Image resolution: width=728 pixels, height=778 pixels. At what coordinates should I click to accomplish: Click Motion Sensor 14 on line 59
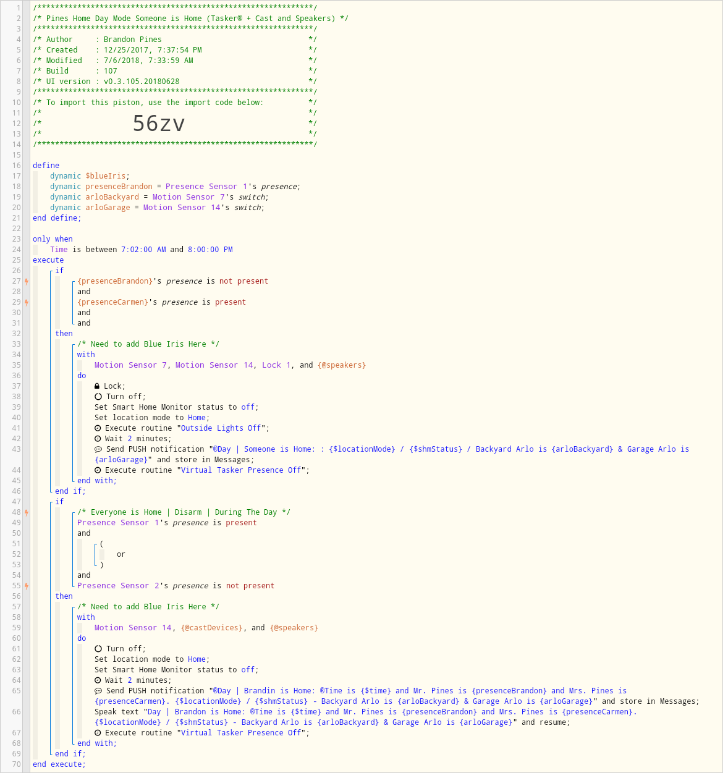coord(133,628)
